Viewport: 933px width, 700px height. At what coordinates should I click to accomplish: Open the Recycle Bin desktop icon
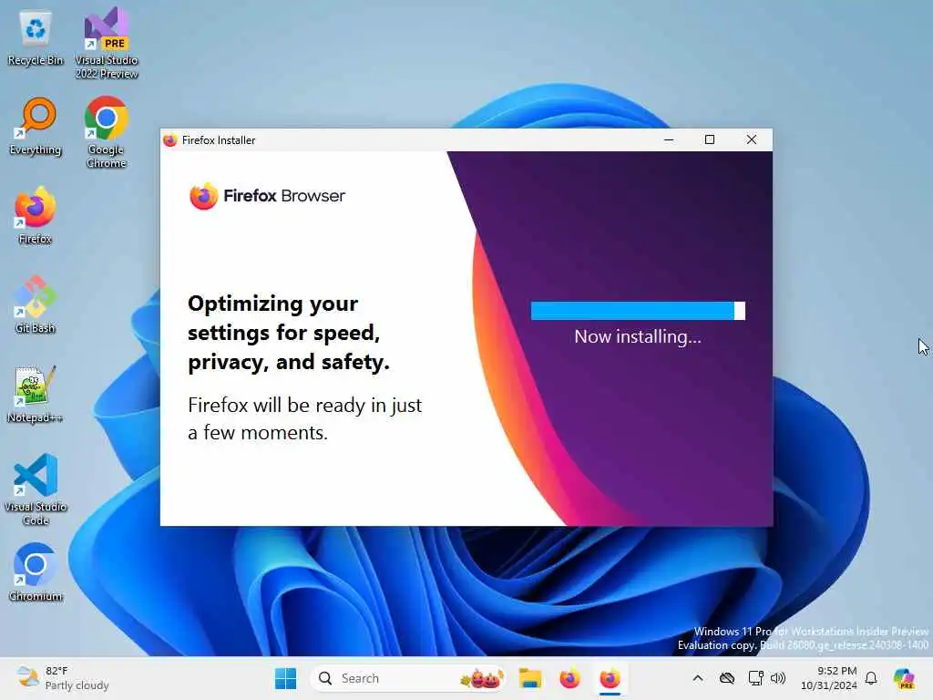tap(36, 38)
